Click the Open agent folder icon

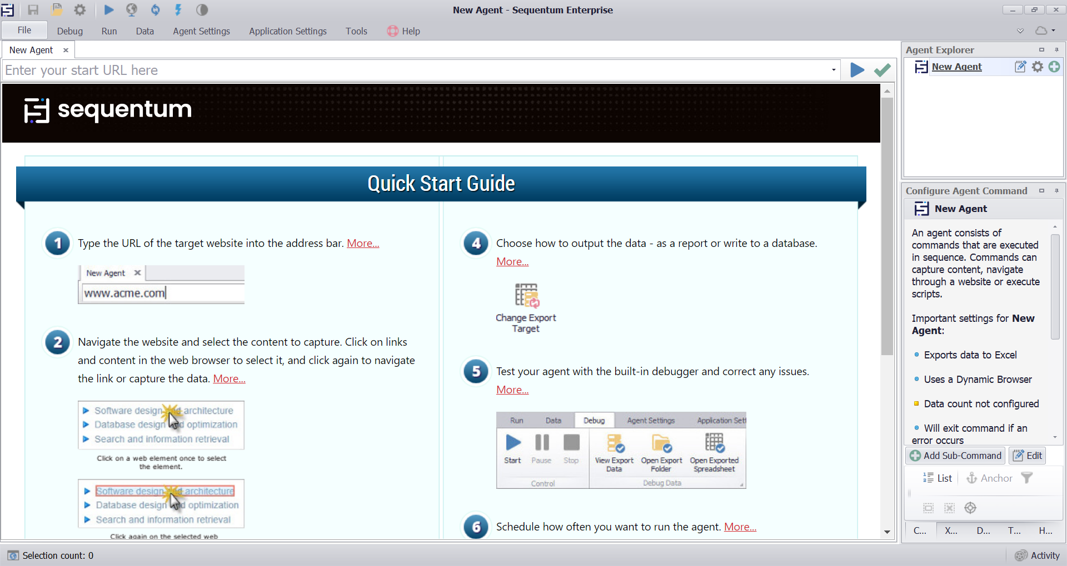57,9
